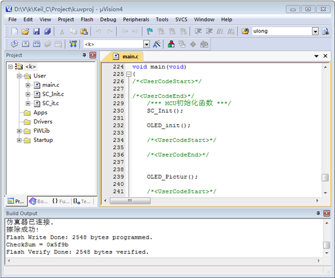Comment out the selected lines
Screen dimensions: 335x278
pos(220,31)
